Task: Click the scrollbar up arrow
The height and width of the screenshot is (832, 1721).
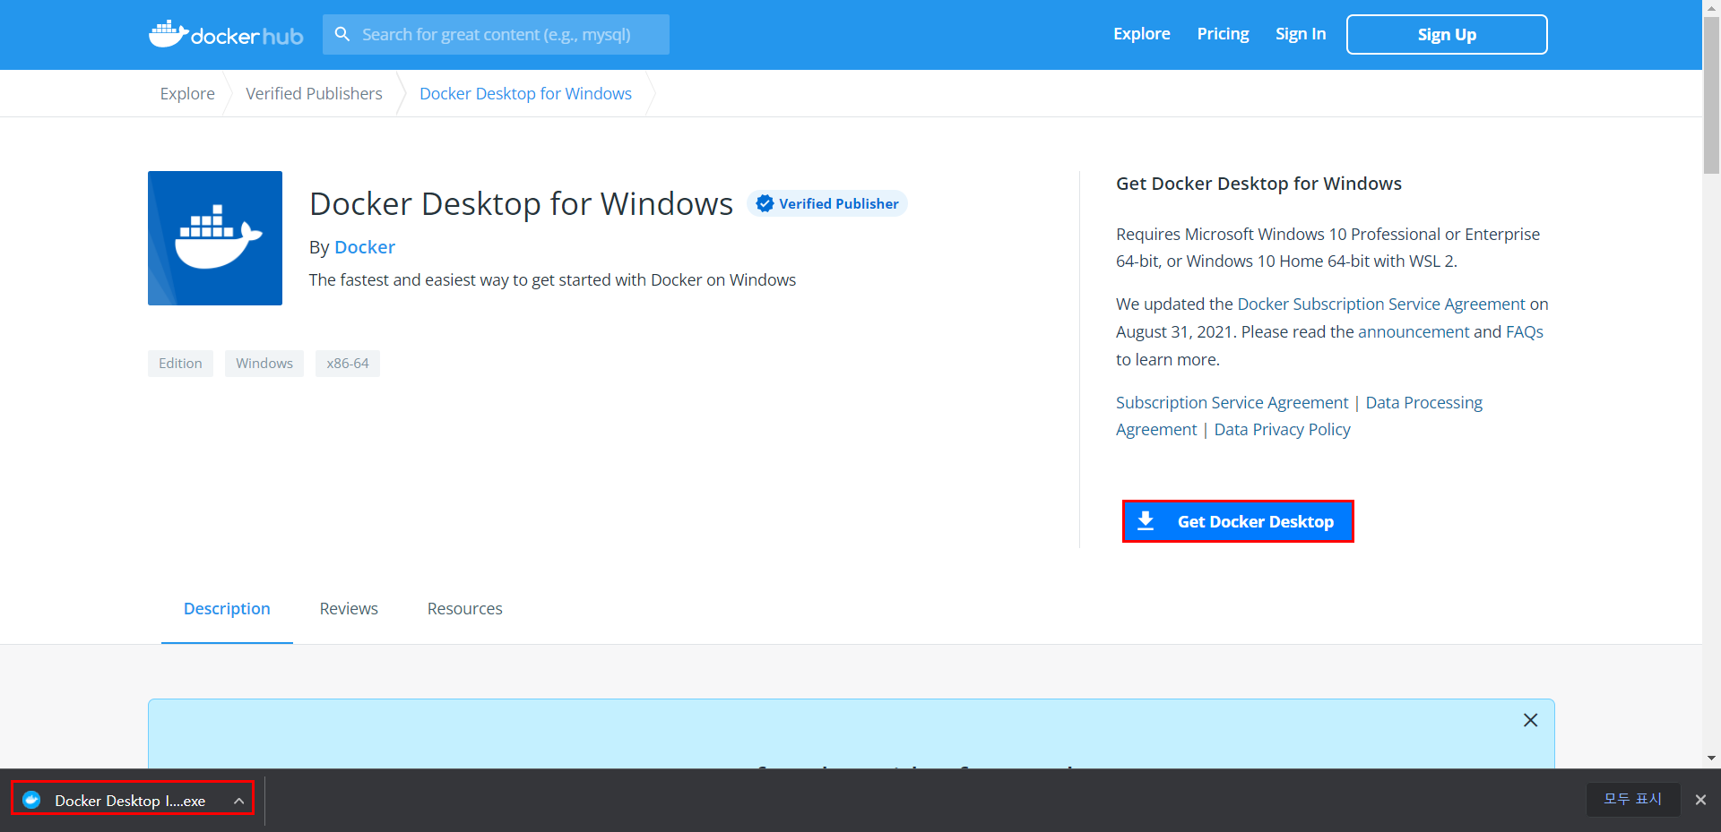Action: pos(1711,7)
